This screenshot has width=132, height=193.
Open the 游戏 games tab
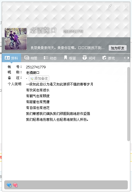[x=108, y=58]
